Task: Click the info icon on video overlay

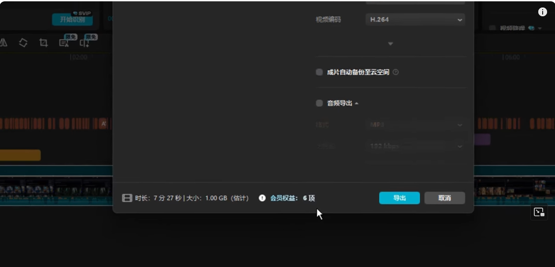Action: pyautogui.click(x=543, y=12)
